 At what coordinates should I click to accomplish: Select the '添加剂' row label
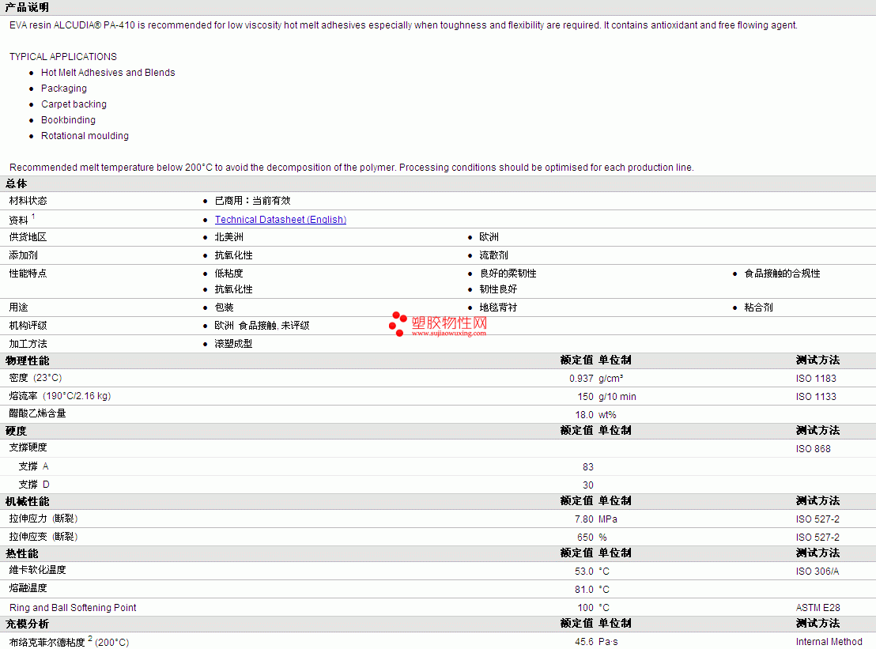(x=24, y=255)
